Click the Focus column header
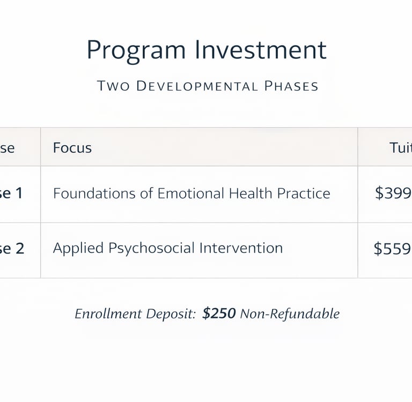412x402 pixels. click(x=72, y=148)
